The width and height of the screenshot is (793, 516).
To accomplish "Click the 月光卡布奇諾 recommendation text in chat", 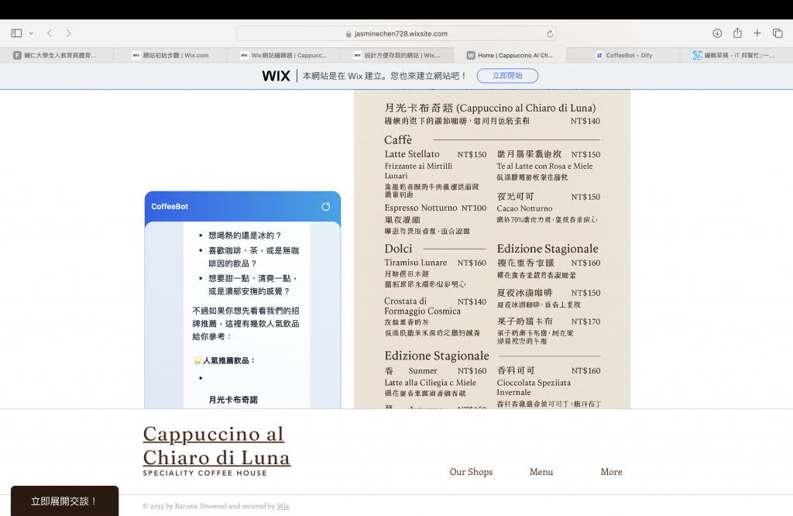I will pyautogui.click(x=233, y=400).
